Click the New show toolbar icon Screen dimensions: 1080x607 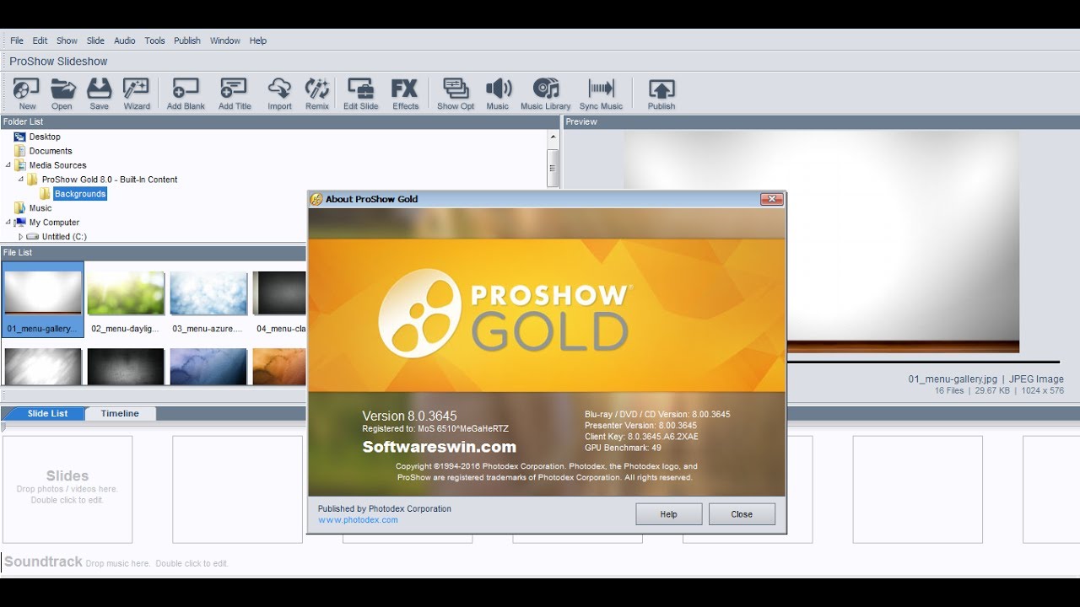[x=27, y=94]
